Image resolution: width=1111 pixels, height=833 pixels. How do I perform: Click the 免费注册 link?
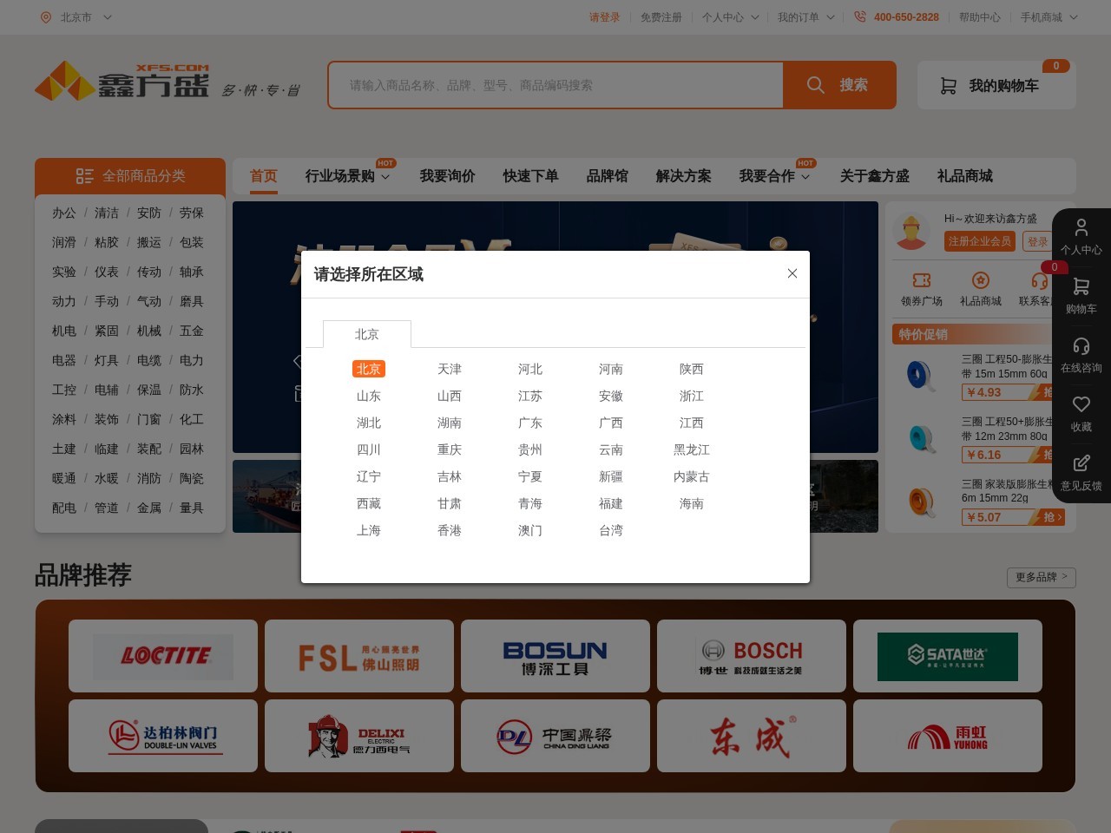coord(661,17)
